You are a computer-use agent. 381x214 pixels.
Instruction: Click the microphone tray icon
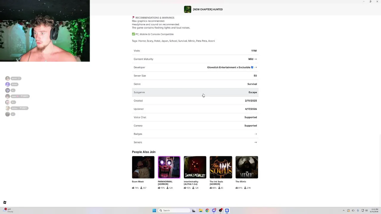coord(358,210)
